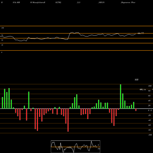Image resolution: width=153 pixels, height=153 pixels.
Task: Click the MR axis label 40
Action: coord(149,101)
